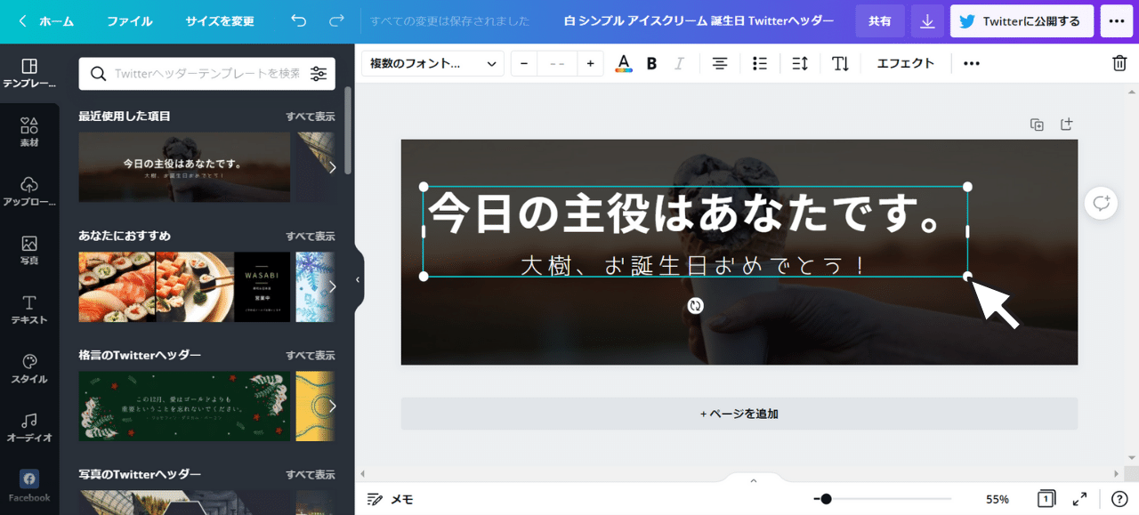Viewport: 1139px width, 515px height.
Task: Toggle vertical text direction
Action: point(840,63)
